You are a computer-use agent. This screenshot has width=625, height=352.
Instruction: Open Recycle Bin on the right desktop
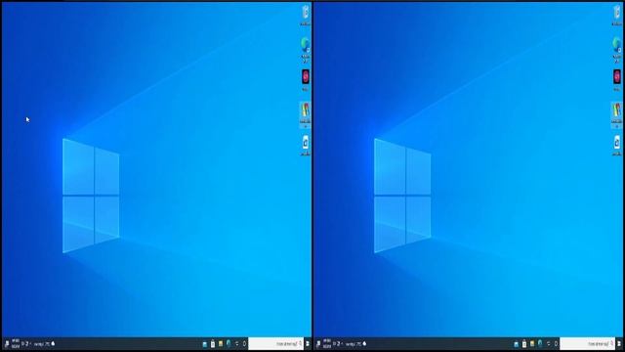[617, 15]
